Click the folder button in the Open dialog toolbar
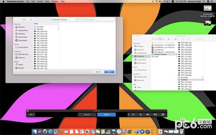This screenshot has height=135, width=216. 31,19
